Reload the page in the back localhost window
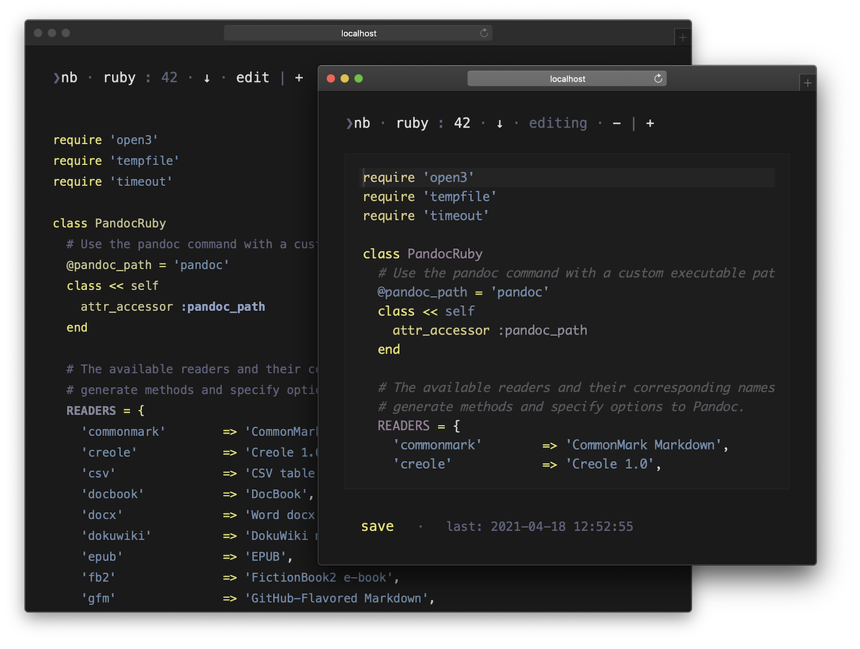Viewport: 860px width, 649px height. click(484, 33)
